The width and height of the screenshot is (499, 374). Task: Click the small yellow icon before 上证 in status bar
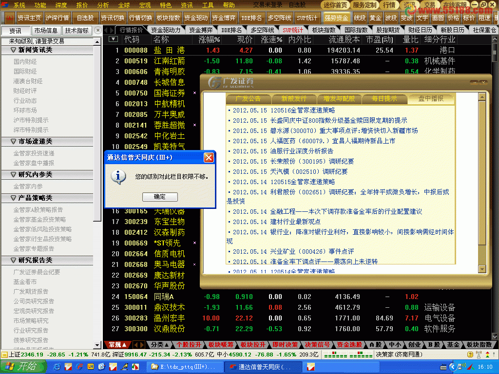(x=4, y=355)
